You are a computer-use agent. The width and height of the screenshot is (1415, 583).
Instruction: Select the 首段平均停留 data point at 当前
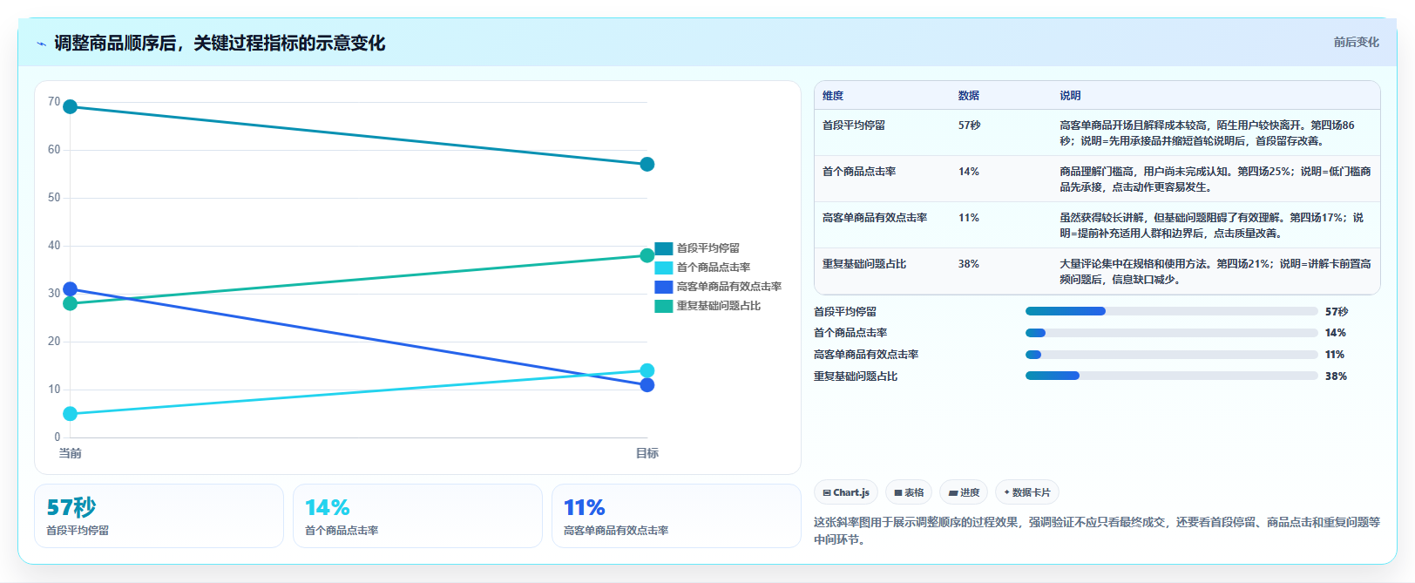[71, 107]
